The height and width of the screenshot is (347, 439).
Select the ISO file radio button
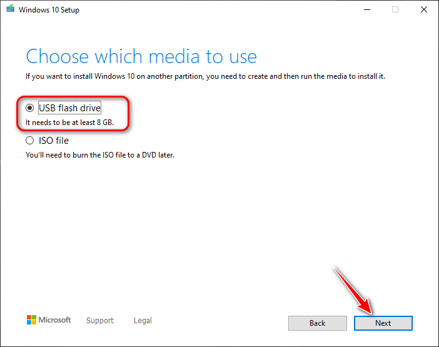(x=29, y=141)
